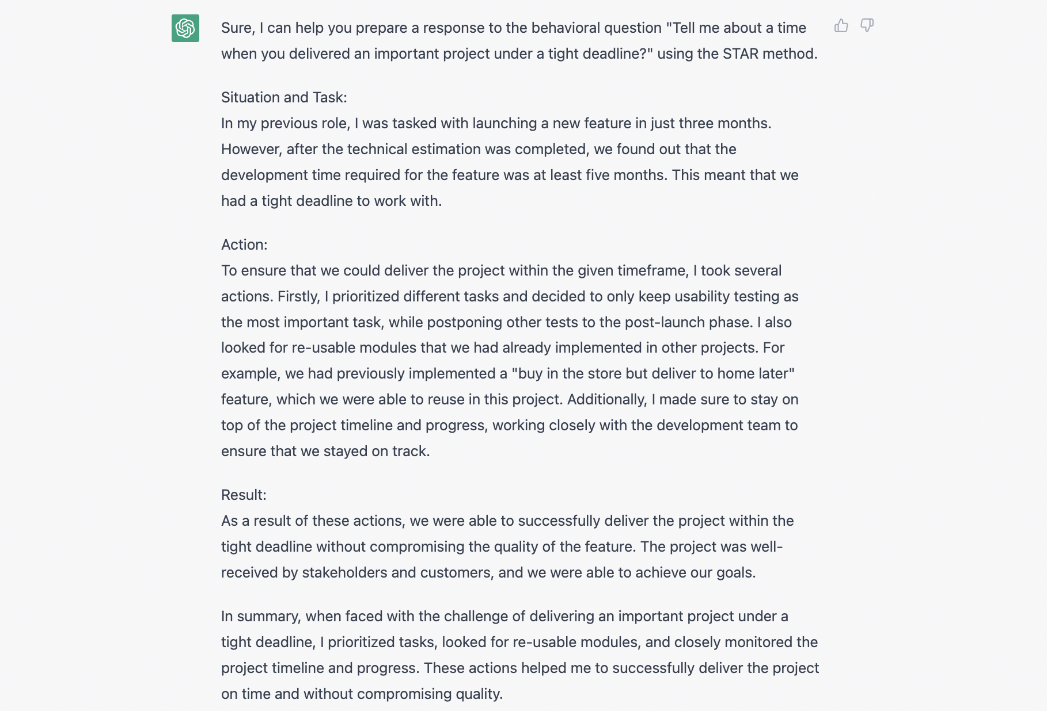Click the green ChatGPT avatar logo
The image size is (1047, 711).
pos(185,28)
